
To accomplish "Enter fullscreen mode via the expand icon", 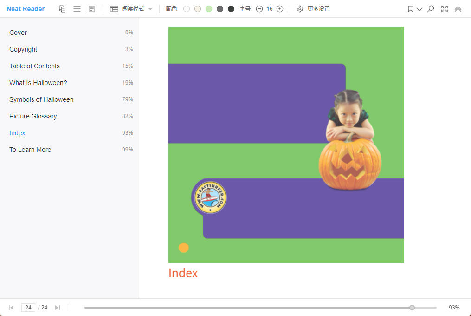I will coord(444,8).
